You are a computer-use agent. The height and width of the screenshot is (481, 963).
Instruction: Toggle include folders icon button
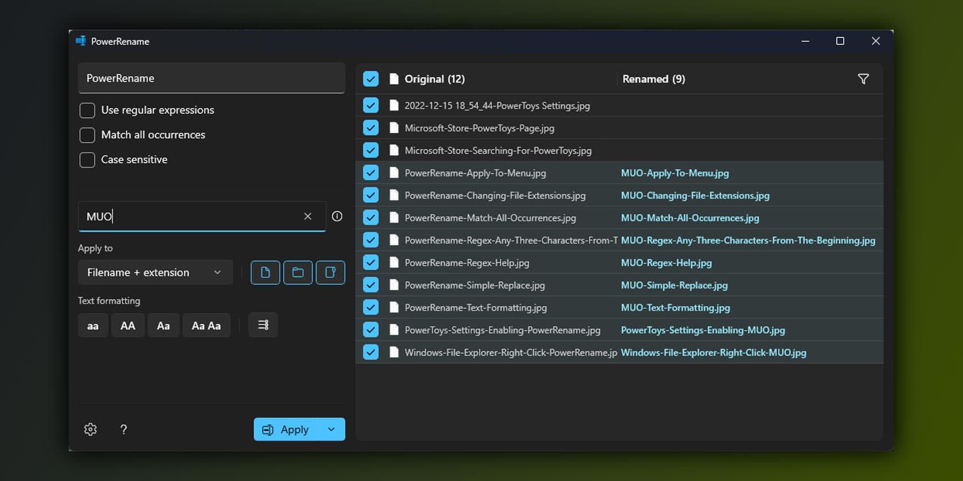click(298, 273)
